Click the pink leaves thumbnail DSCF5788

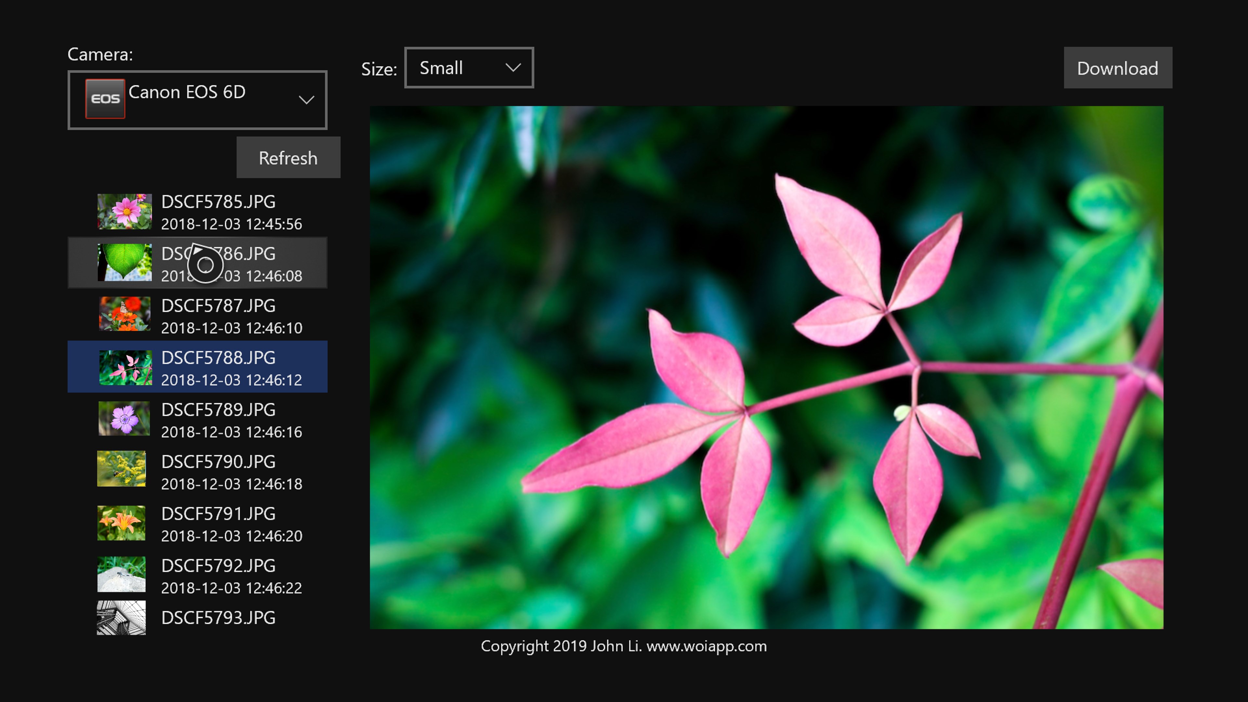click(125, 367)
